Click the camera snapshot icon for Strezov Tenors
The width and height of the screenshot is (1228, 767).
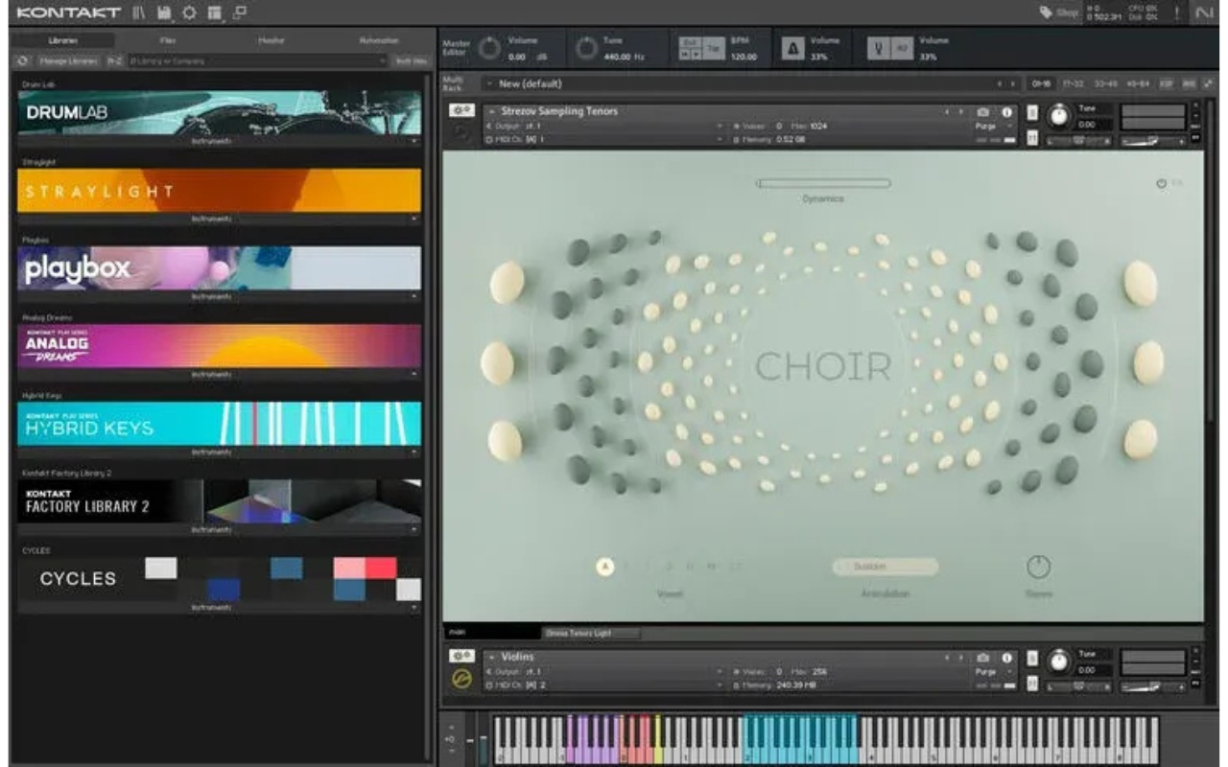[982, 112]
